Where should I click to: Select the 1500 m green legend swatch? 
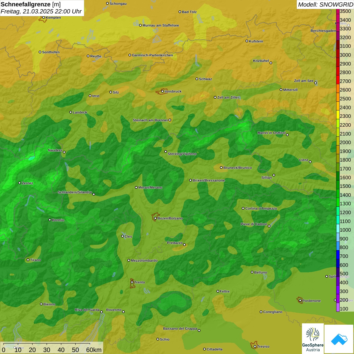pyautogui.click(x=338, y=185)
